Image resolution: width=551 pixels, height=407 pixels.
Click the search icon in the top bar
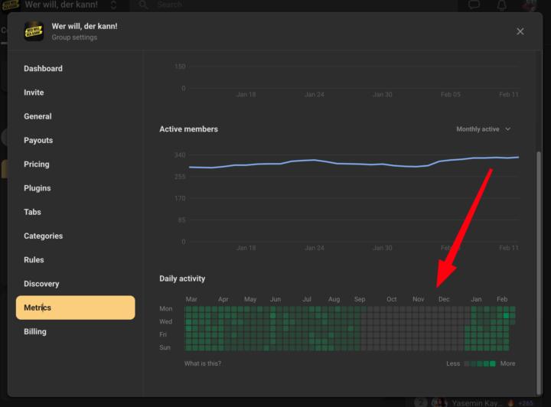[x=143, y=5]
